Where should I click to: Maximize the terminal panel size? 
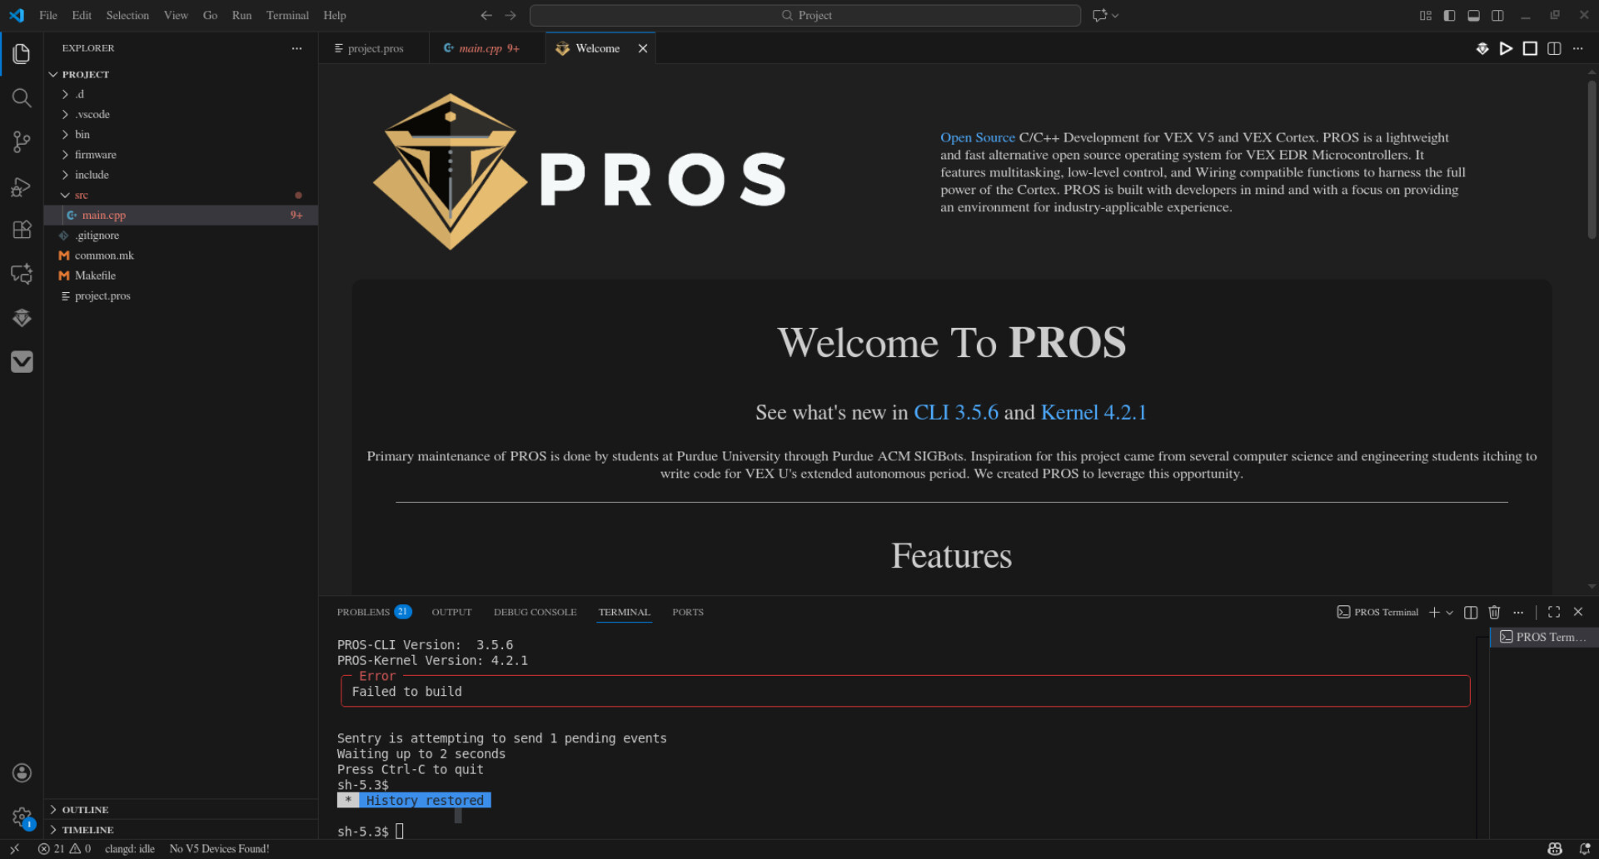pos(1554,613)
